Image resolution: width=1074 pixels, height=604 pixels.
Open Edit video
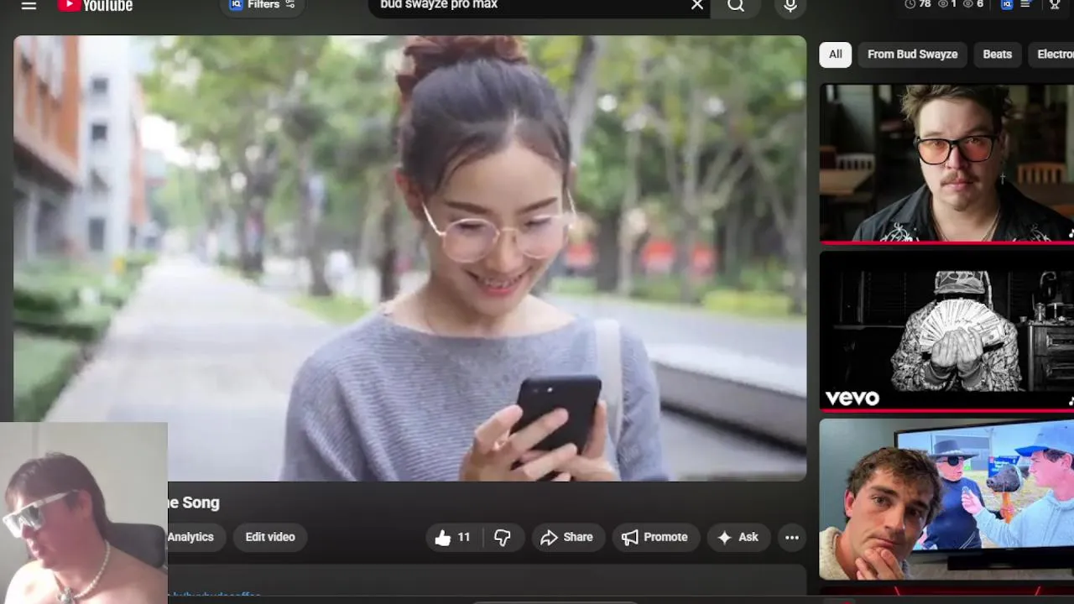coord(270,538)
